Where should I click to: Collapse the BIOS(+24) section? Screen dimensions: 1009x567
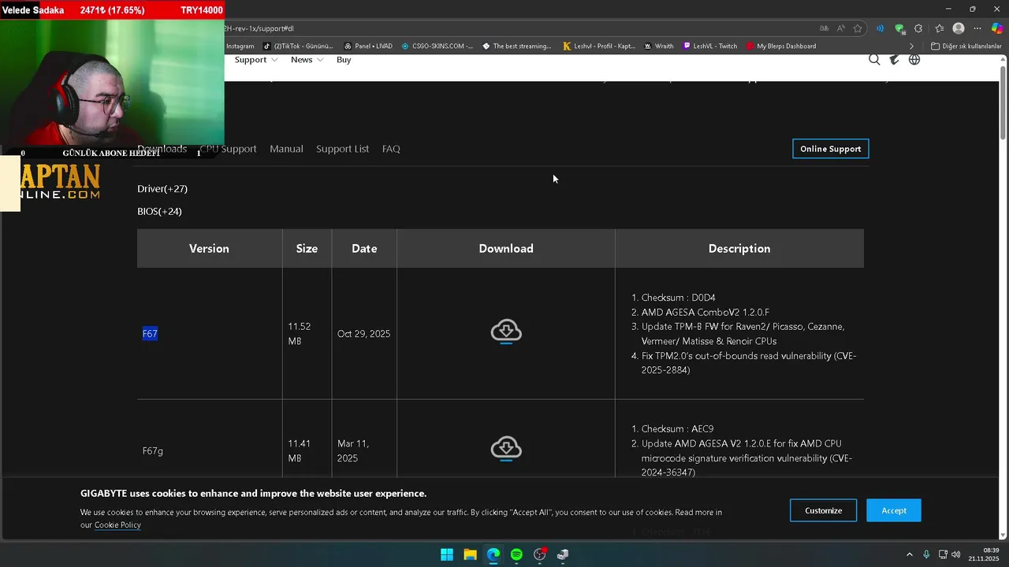(x=159, y=211)
